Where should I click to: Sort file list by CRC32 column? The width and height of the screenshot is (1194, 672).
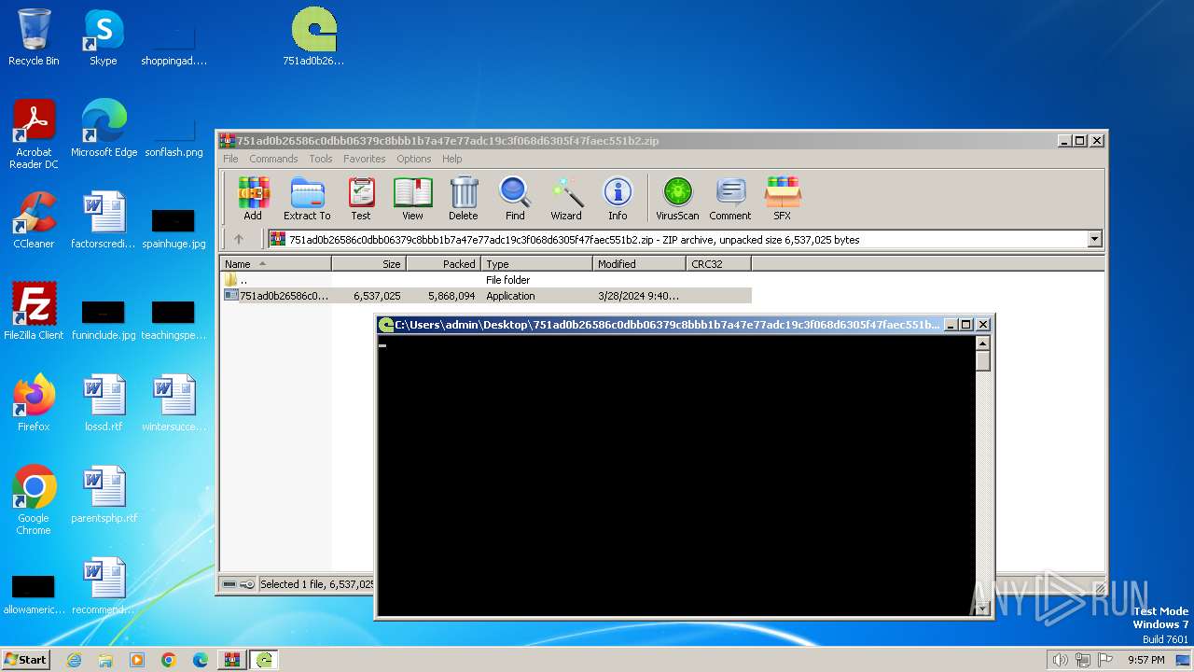pyautogui.click(x=718, y=264)
